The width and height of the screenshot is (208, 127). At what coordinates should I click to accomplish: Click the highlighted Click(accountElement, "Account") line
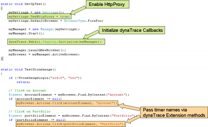67,103
